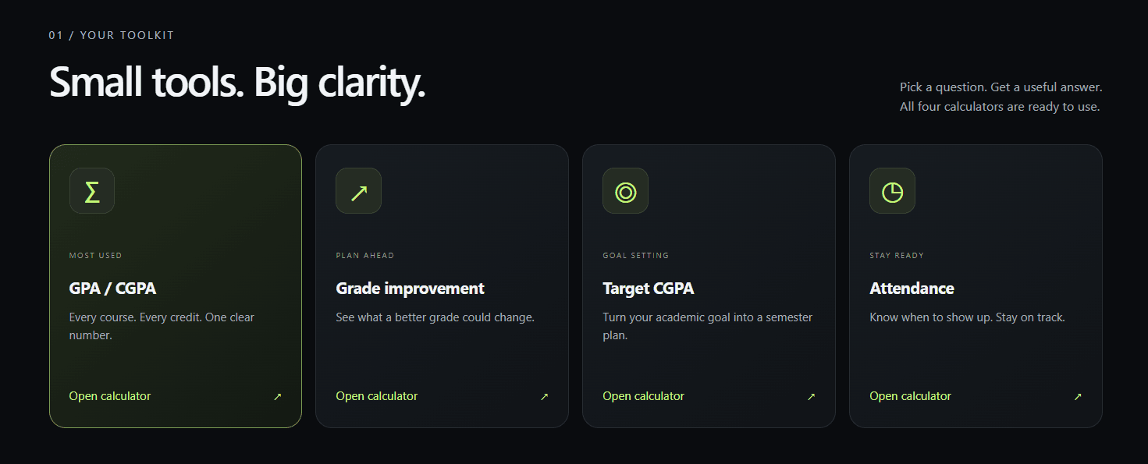Open calculator for Grade improvement
The height and width of the screenshot is (464, 1148).
click(x=377, y=396)
